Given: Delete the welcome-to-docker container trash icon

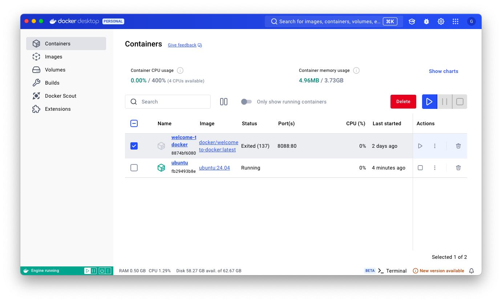Looking at the screenshot, I should 458,146.
